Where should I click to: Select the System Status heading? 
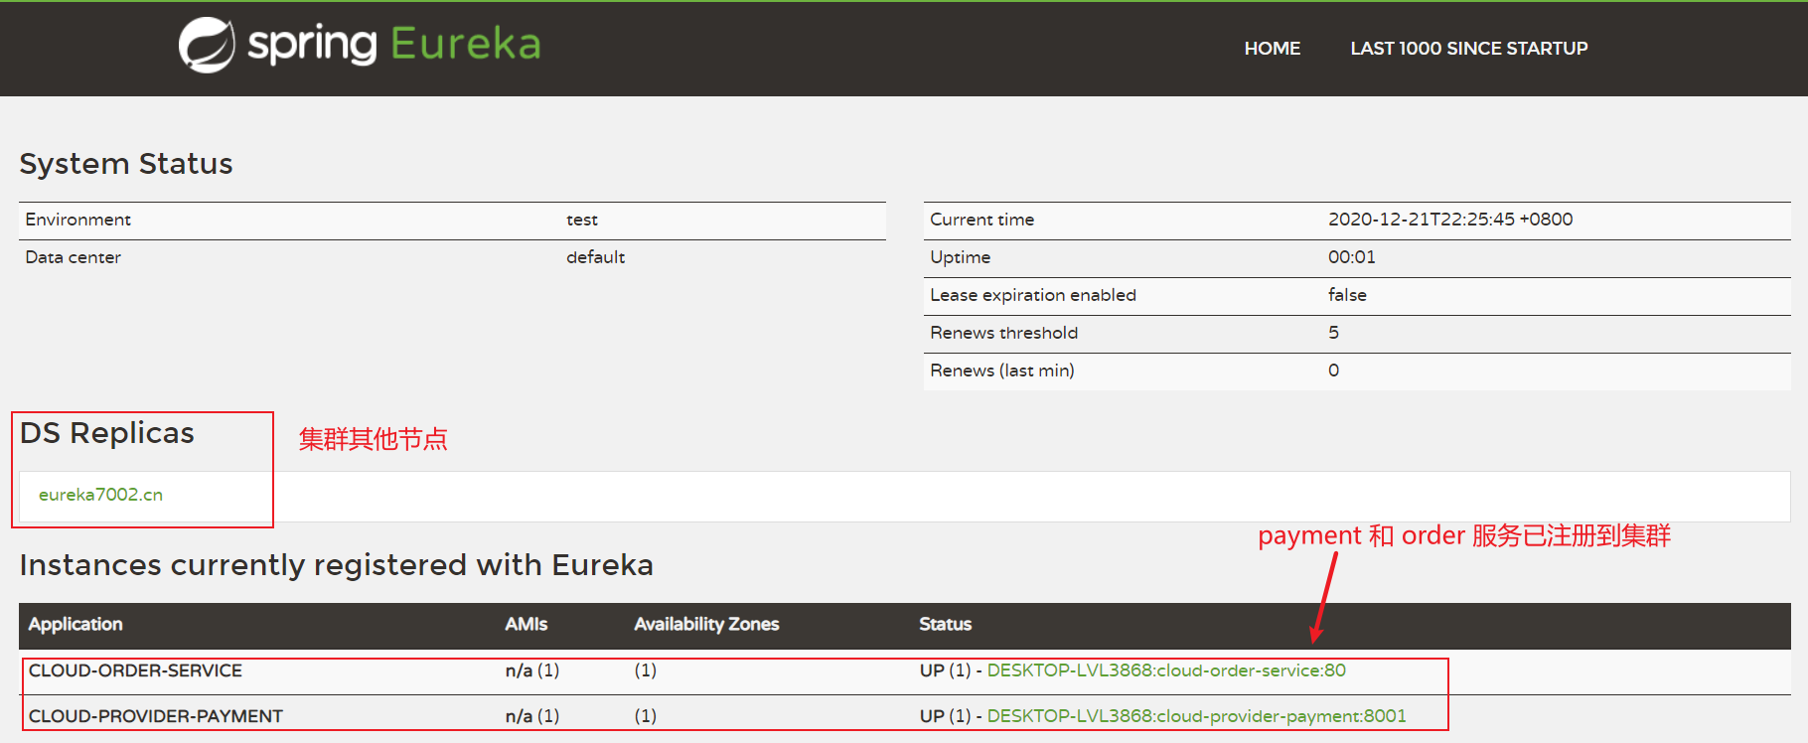tap(126, 164)
